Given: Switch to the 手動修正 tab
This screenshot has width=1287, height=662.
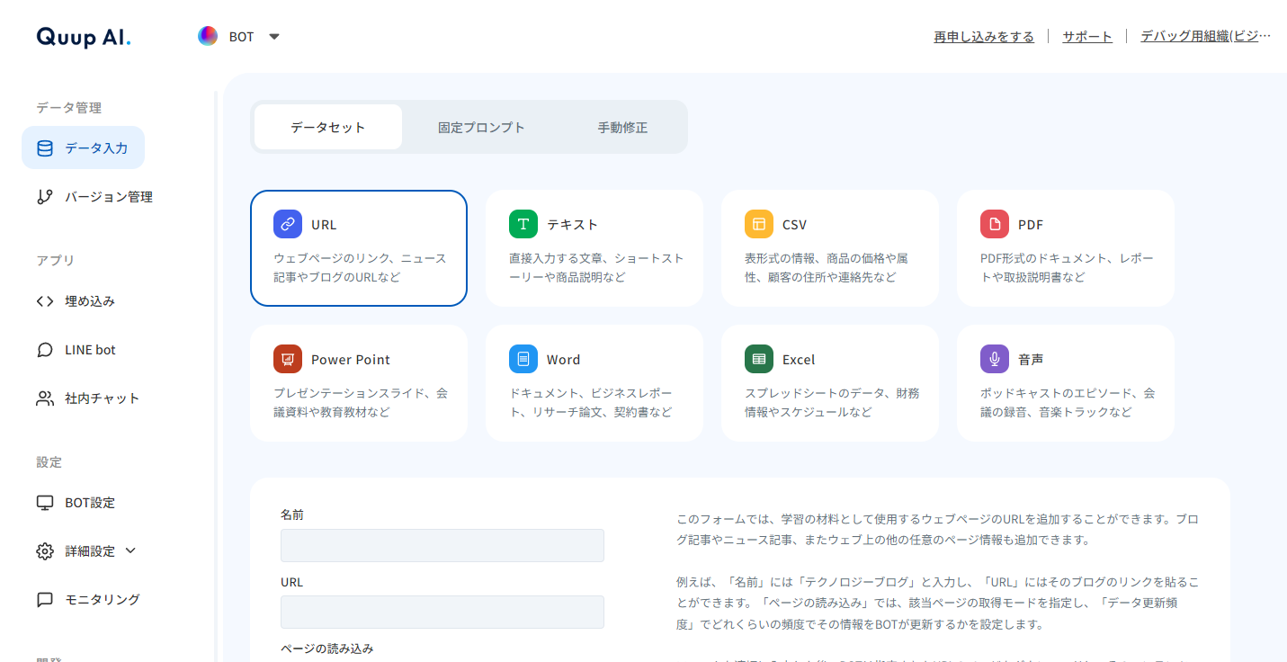Looking at the screenshot, I should click(x=622, y=127).
